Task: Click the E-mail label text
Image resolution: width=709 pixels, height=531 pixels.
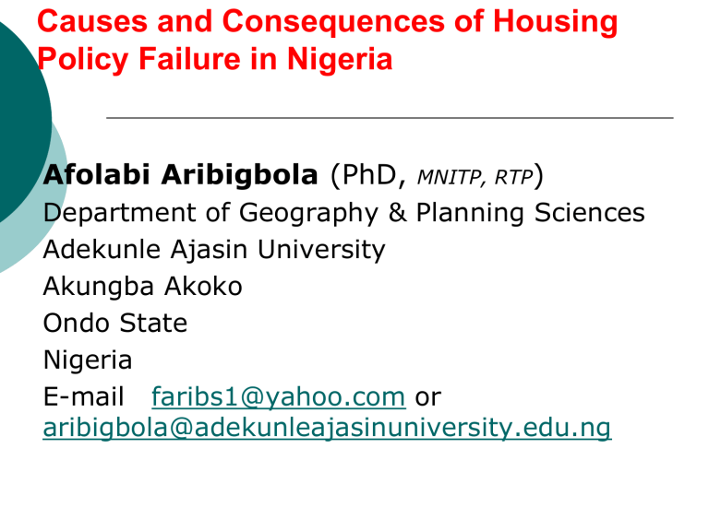Action: coord(83,396)
